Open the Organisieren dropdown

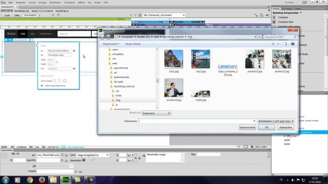111,44
